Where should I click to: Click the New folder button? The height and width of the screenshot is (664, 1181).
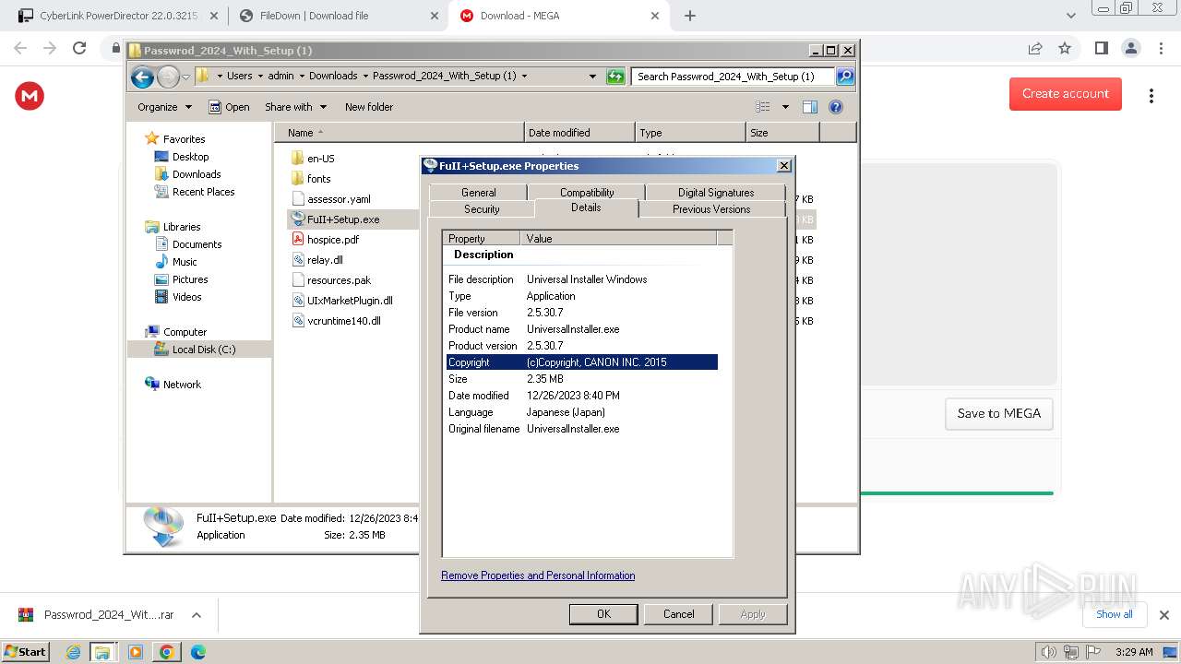tap(369, 107)
